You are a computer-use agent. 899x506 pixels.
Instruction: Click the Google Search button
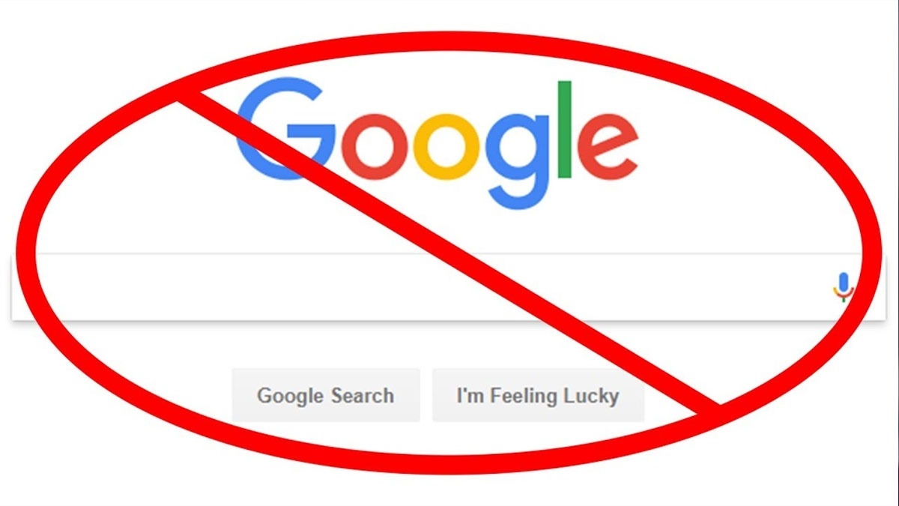coord(326,395)
